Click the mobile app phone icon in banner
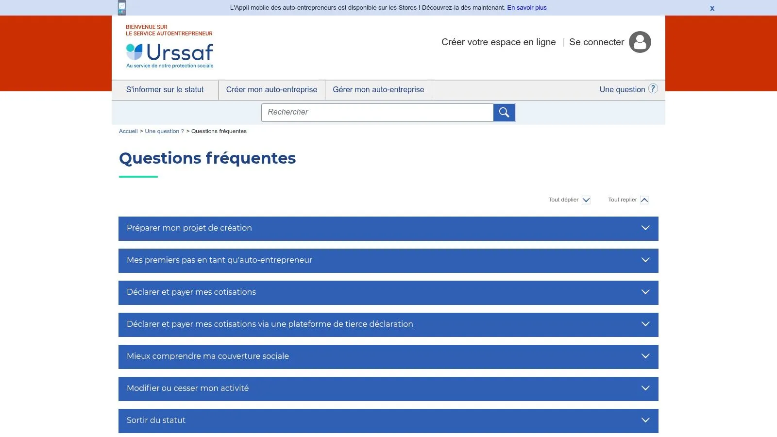This screenshot has height=437, width=777. point(122,8)
